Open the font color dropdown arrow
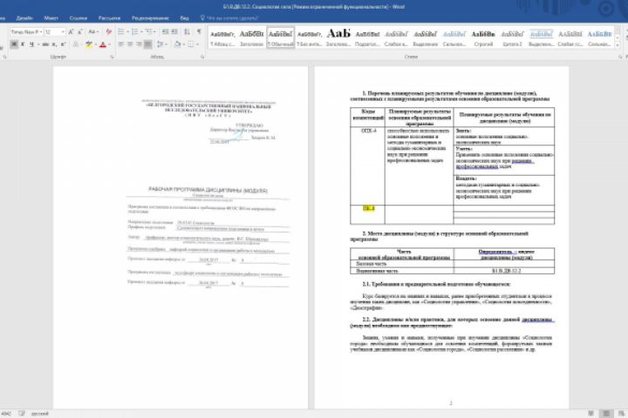Image resolution: width=628 pixels, height=418 pixels. click(x=109, y=44)
